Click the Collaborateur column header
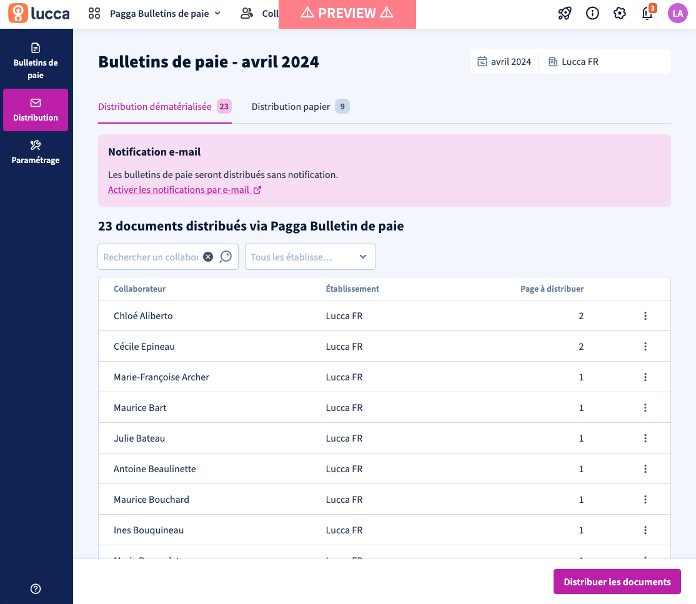 [139, 289]
